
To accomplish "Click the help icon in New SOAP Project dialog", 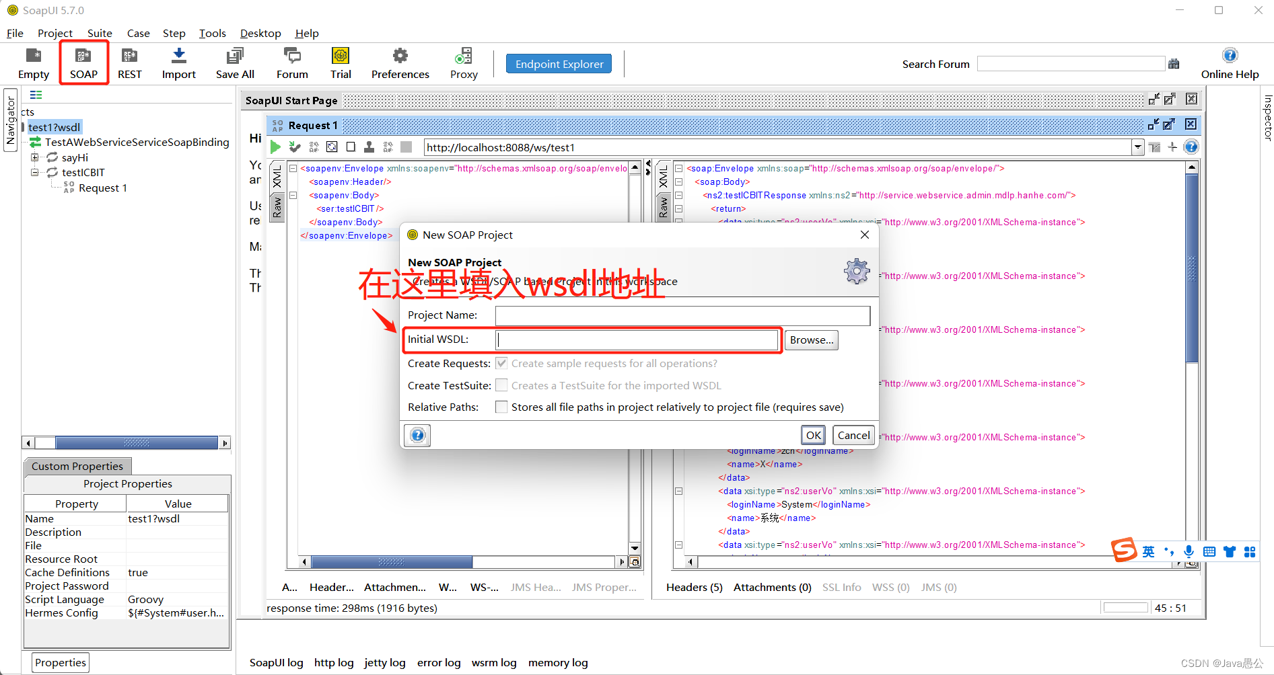I will [x=417, y=435].
